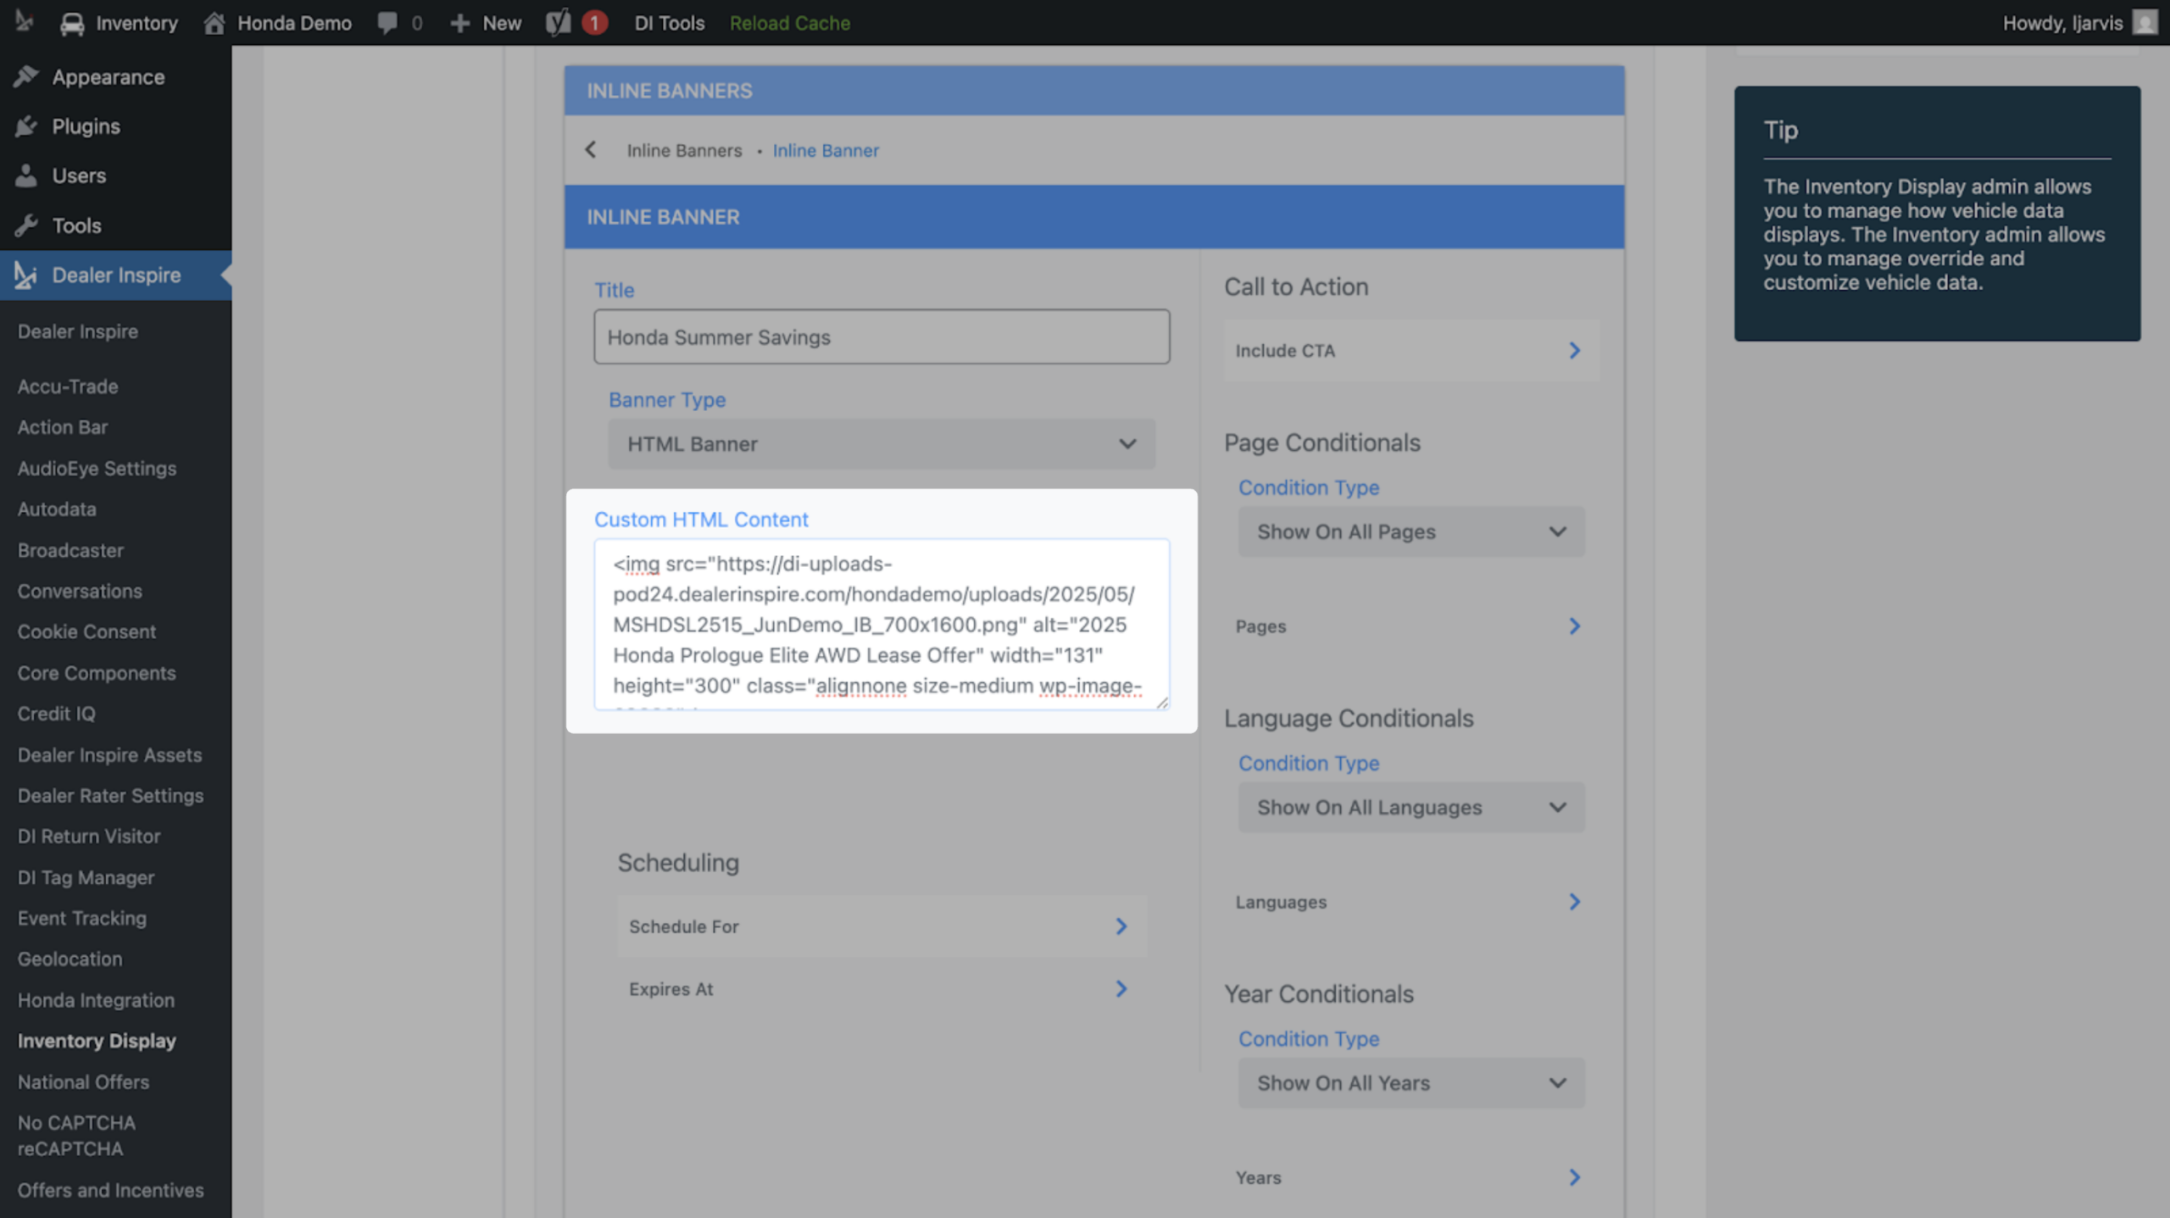Open the Show On All Languages dropdown
Image resolution: width=2170 pixels, height=1218 pixels.
1411,807
